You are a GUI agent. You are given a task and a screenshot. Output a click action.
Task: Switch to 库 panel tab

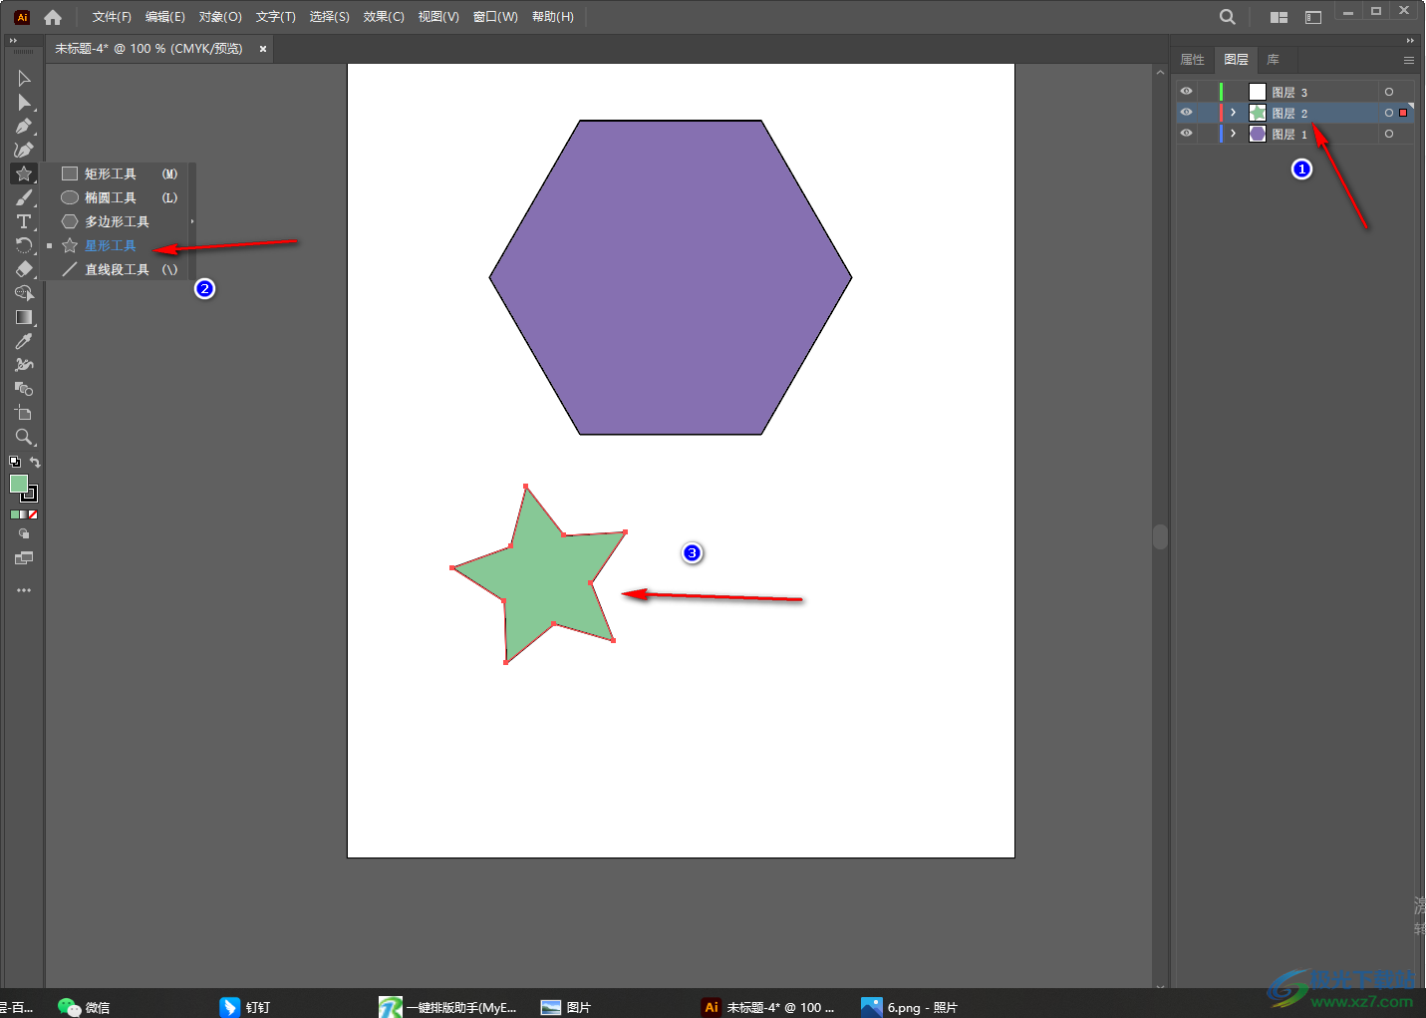(x=1273, y=60)
